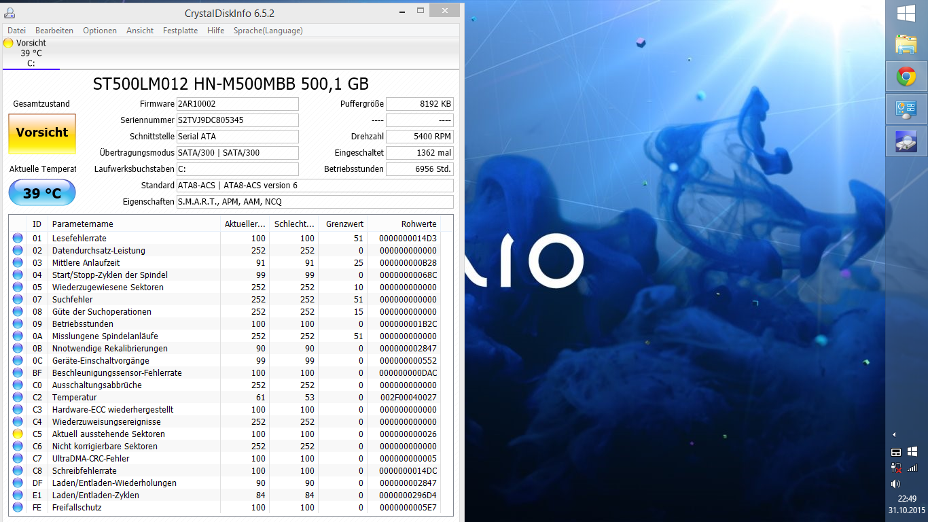This screenshot has height=522, width=928.
Task: Open Windows Start button on taskbar
Action: tap(906, 14)
